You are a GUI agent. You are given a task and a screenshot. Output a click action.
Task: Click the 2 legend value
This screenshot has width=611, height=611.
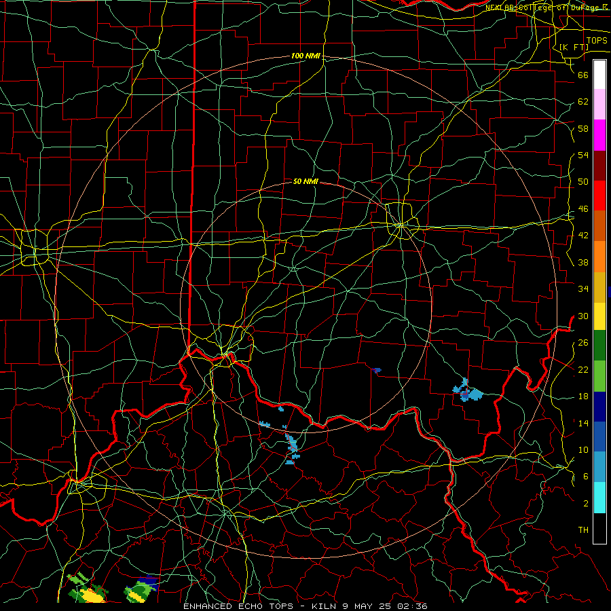[585, 504]
